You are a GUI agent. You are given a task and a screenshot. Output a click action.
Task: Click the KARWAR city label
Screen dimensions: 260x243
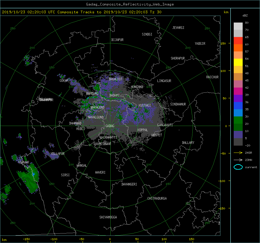pyautogui.click(x=24, y=162)
